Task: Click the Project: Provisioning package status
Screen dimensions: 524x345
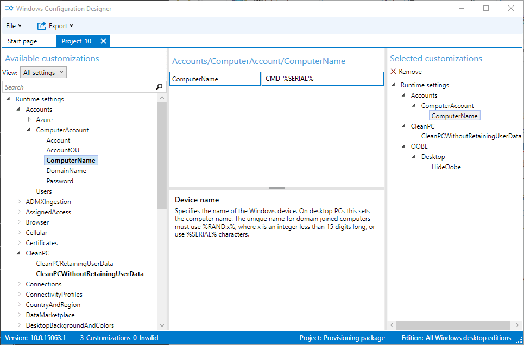Action: tap(342, 338)
